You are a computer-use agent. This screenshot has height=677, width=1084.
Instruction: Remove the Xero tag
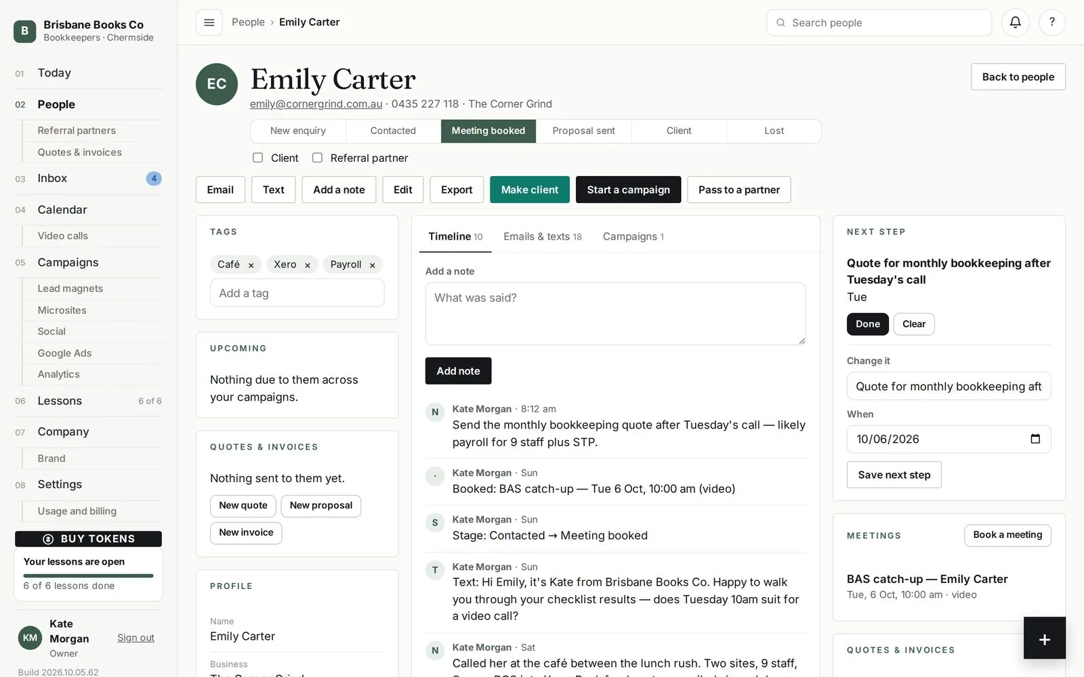pos(308,265)
